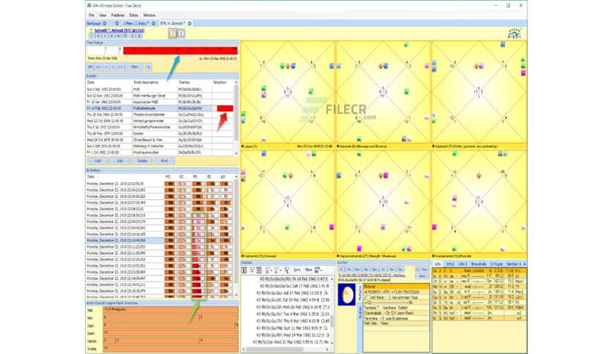Click the Now button in Time Range

coord(135,67)
